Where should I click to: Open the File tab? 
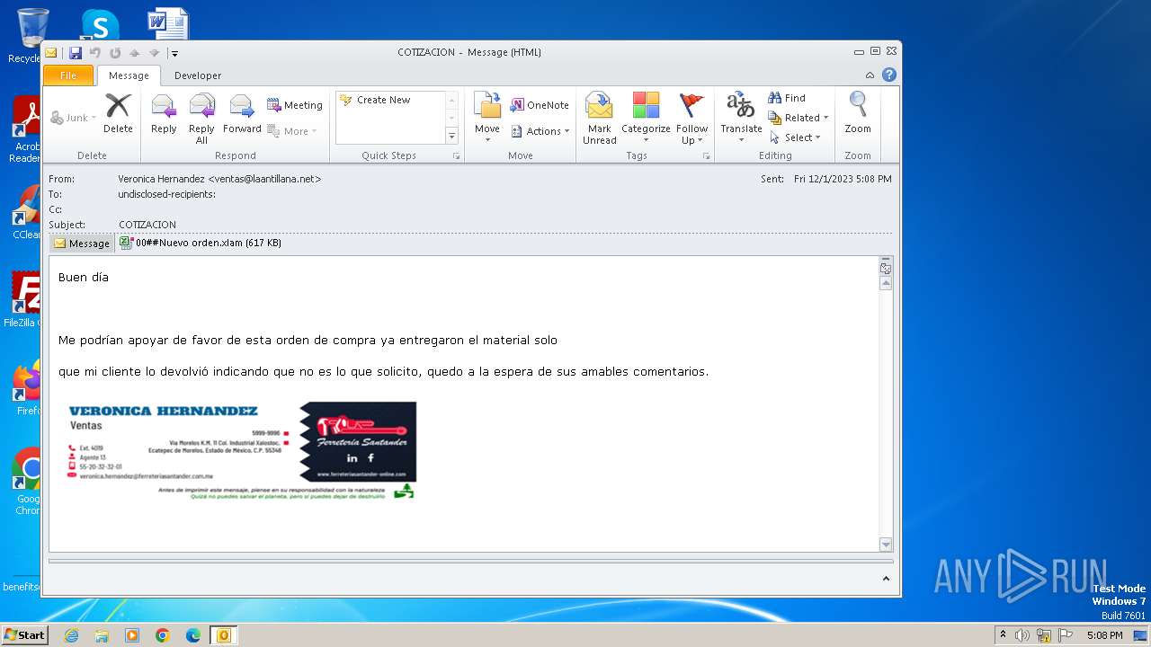[x=68, y=75]
